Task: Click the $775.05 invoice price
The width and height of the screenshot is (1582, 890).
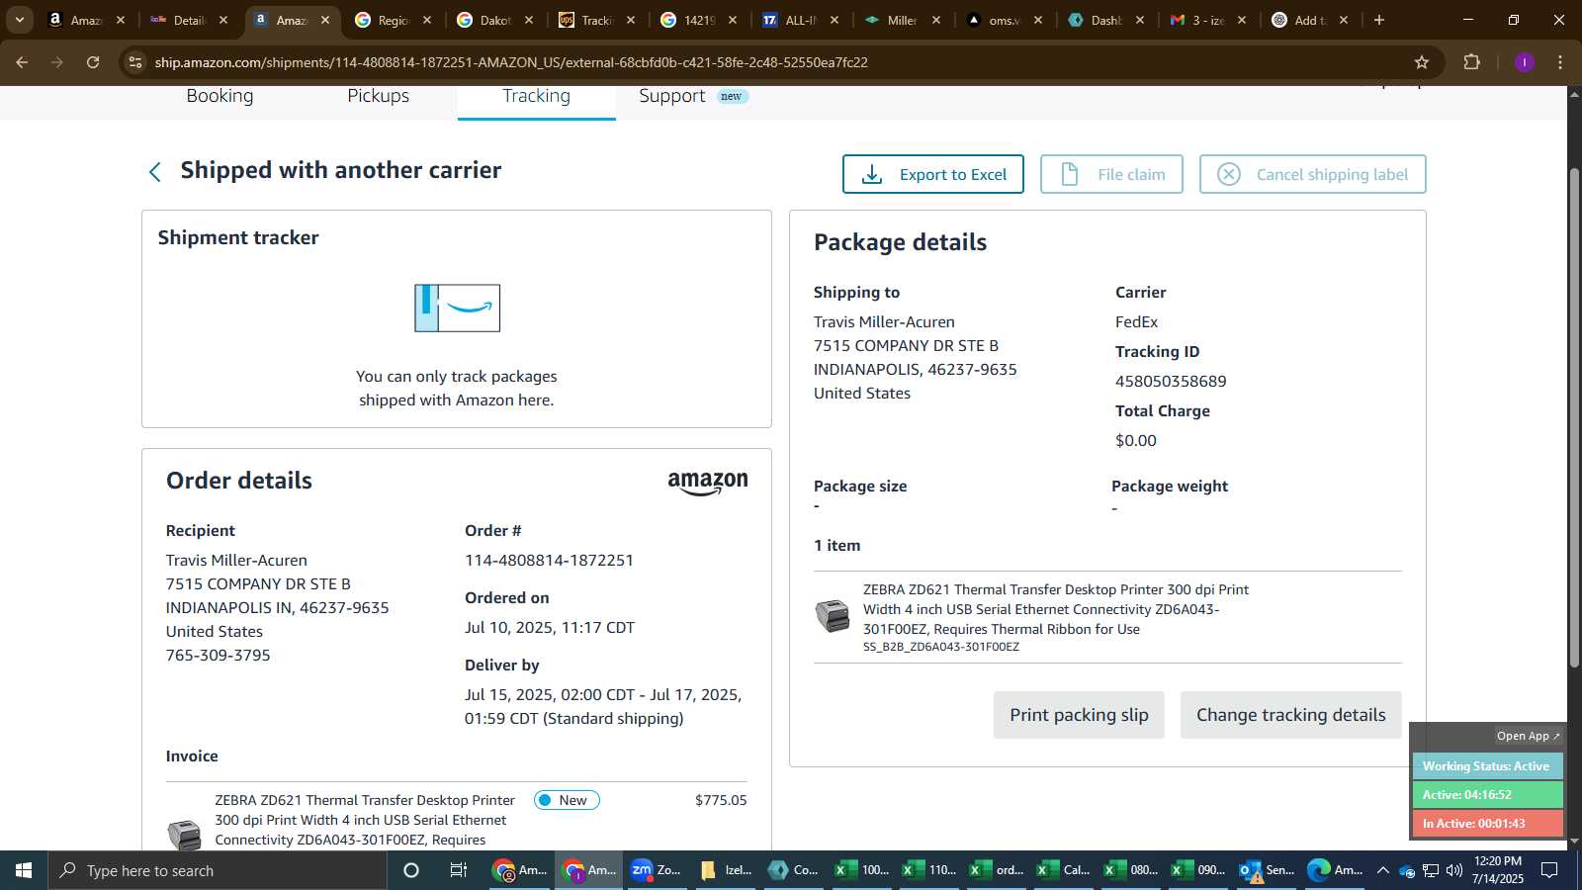Action: point(721,800)
